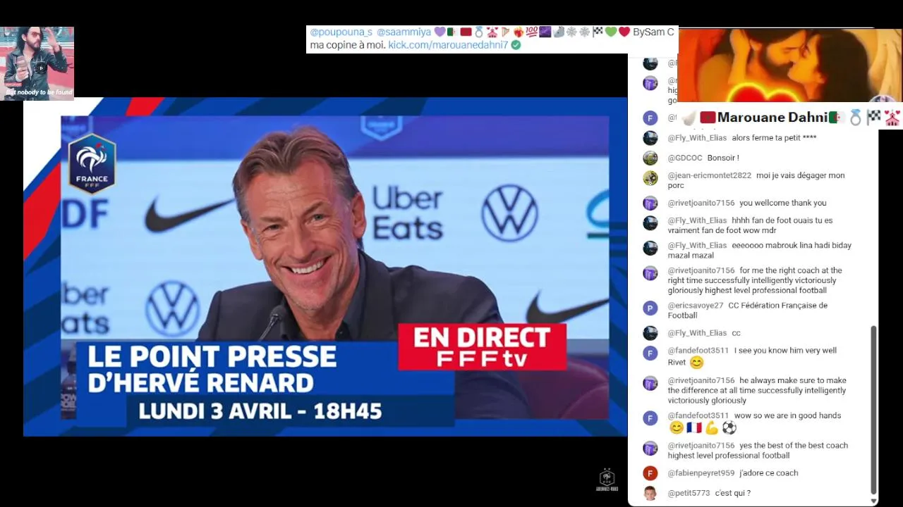This screenshot has height=507, width=903.
Task: Click GDCOC's avatar beside "Bonsoir !"
Action: (650, 158)
